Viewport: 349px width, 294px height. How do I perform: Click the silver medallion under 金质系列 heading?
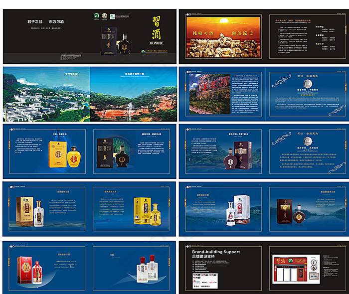[308, 141]
